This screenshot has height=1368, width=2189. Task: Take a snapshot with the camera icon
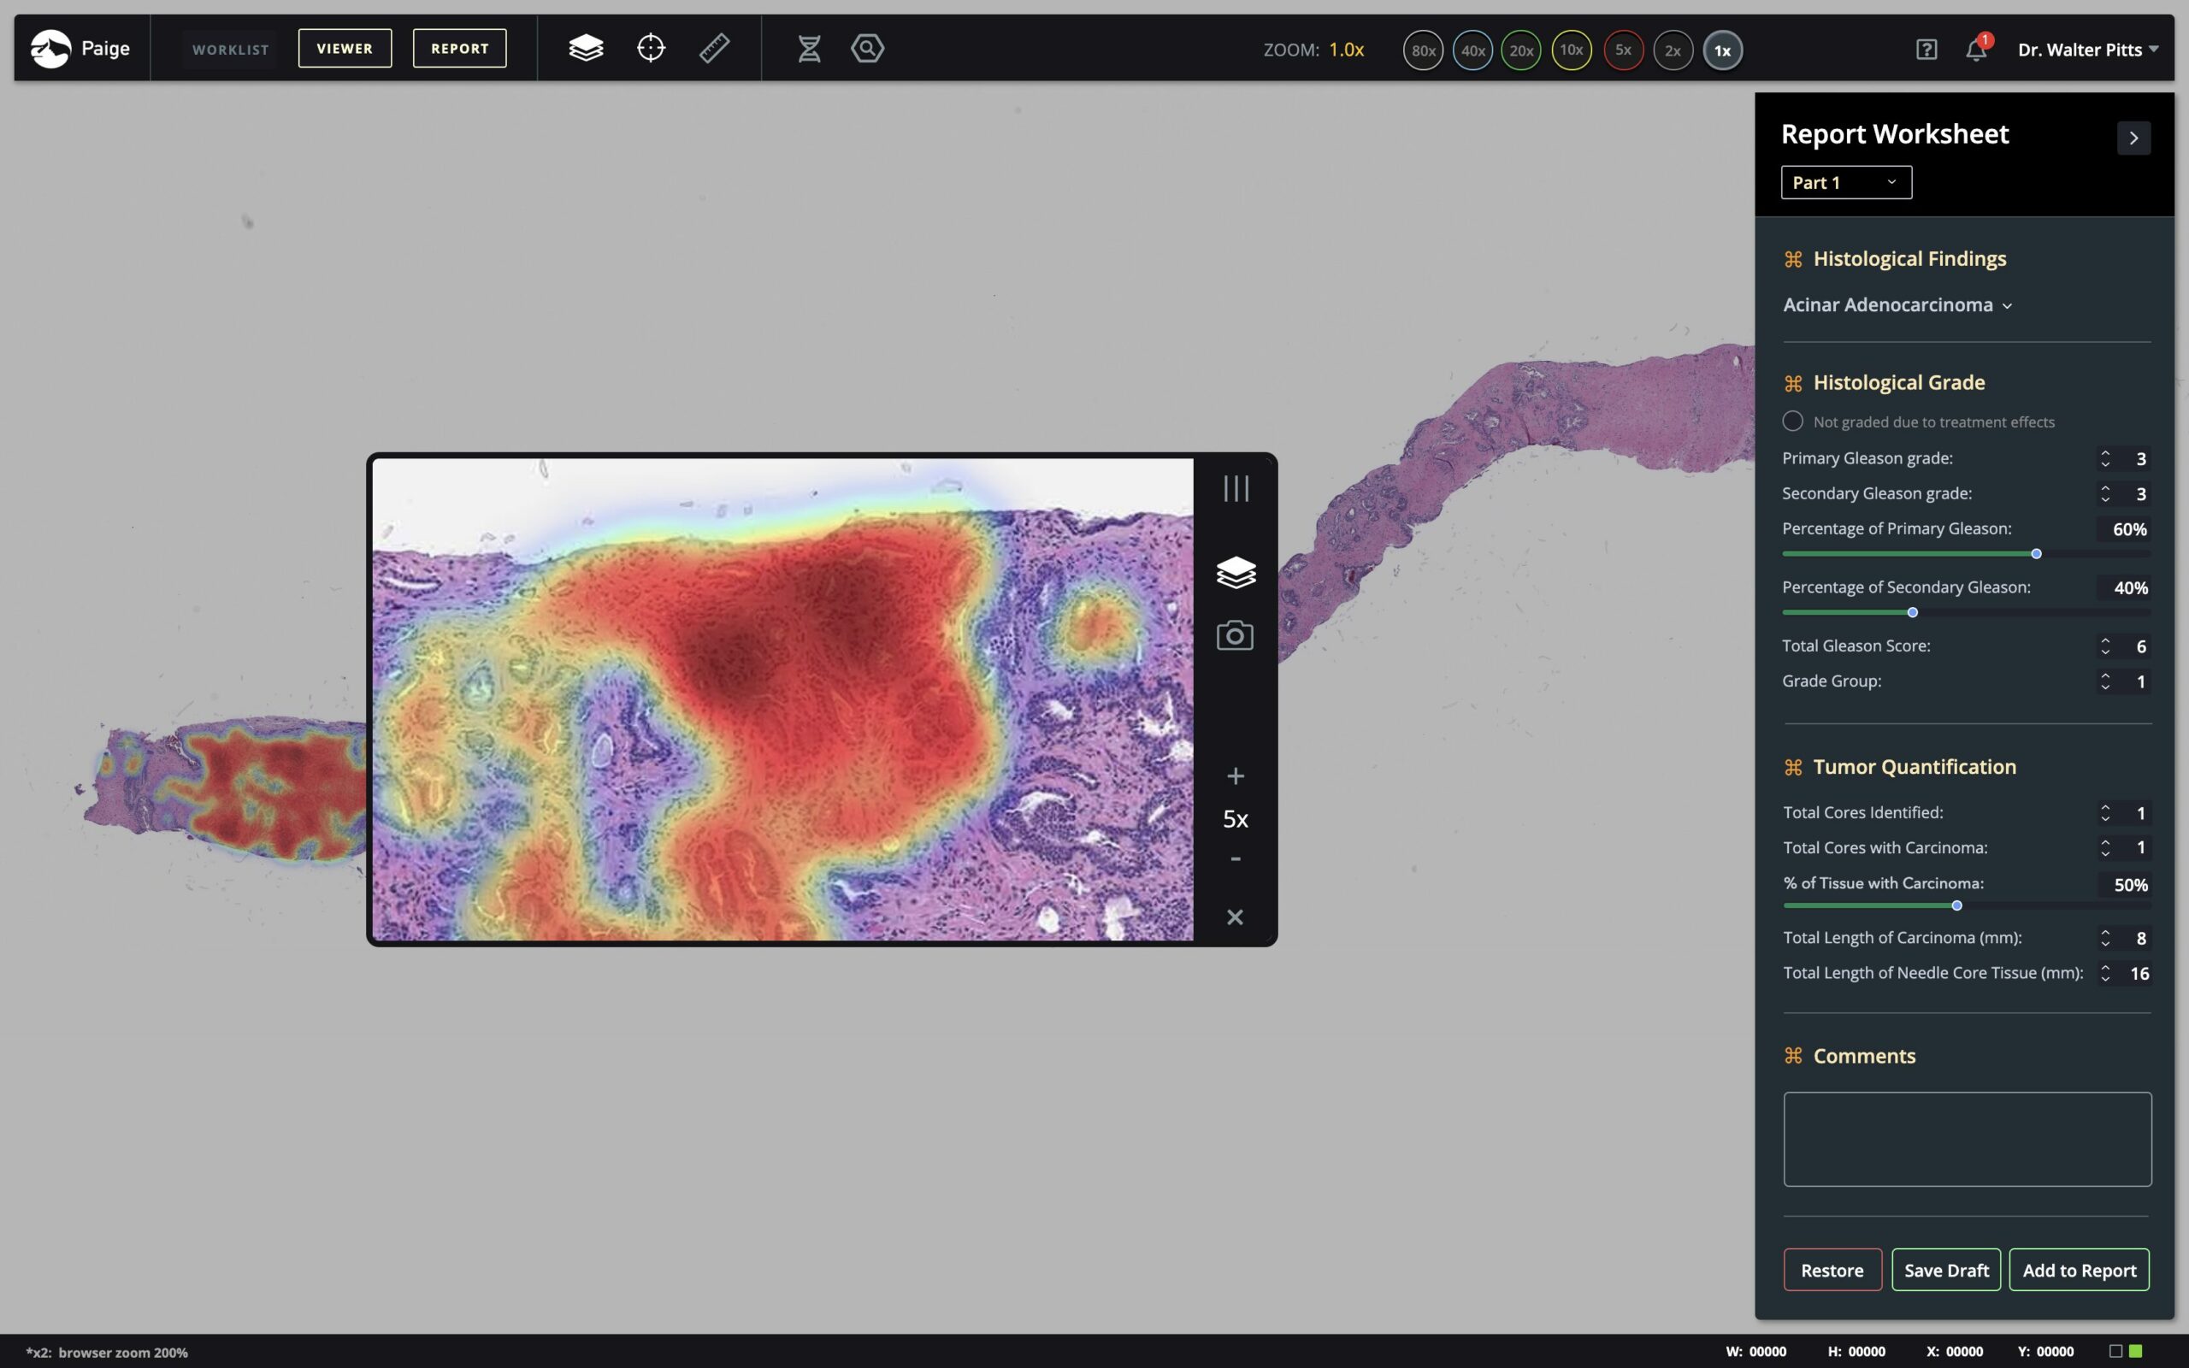click(1235, 634)
